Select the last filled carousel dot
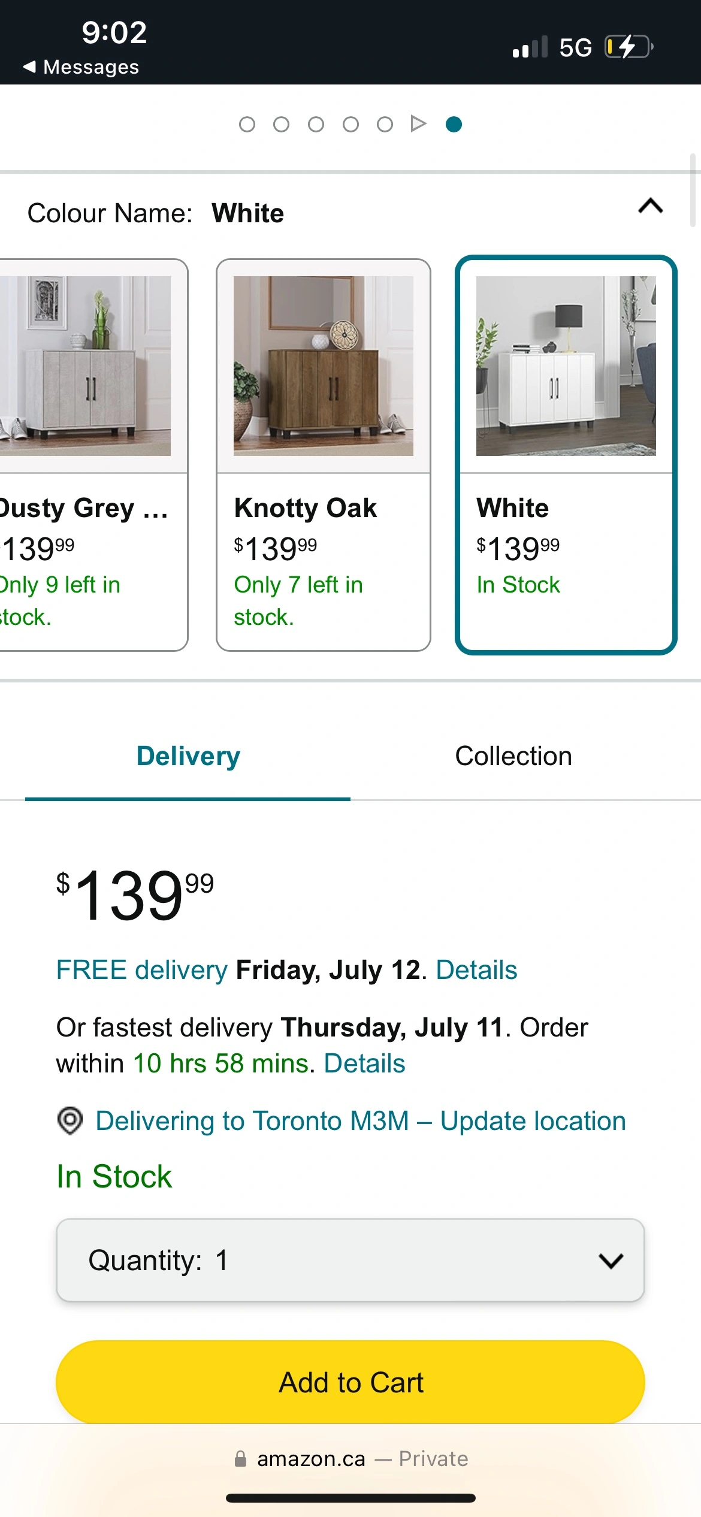 coord(454,124)
